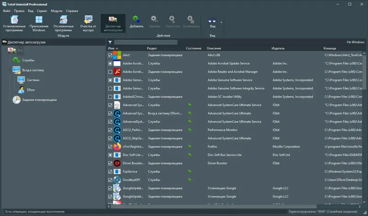Click the horizontal scrollbar thumb
The height and width of the screenshot is (216, 368).
213,206
